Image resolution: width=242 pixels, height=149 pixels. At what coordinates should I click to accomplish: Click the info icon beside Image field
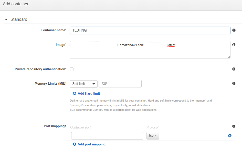coord(234,45)
